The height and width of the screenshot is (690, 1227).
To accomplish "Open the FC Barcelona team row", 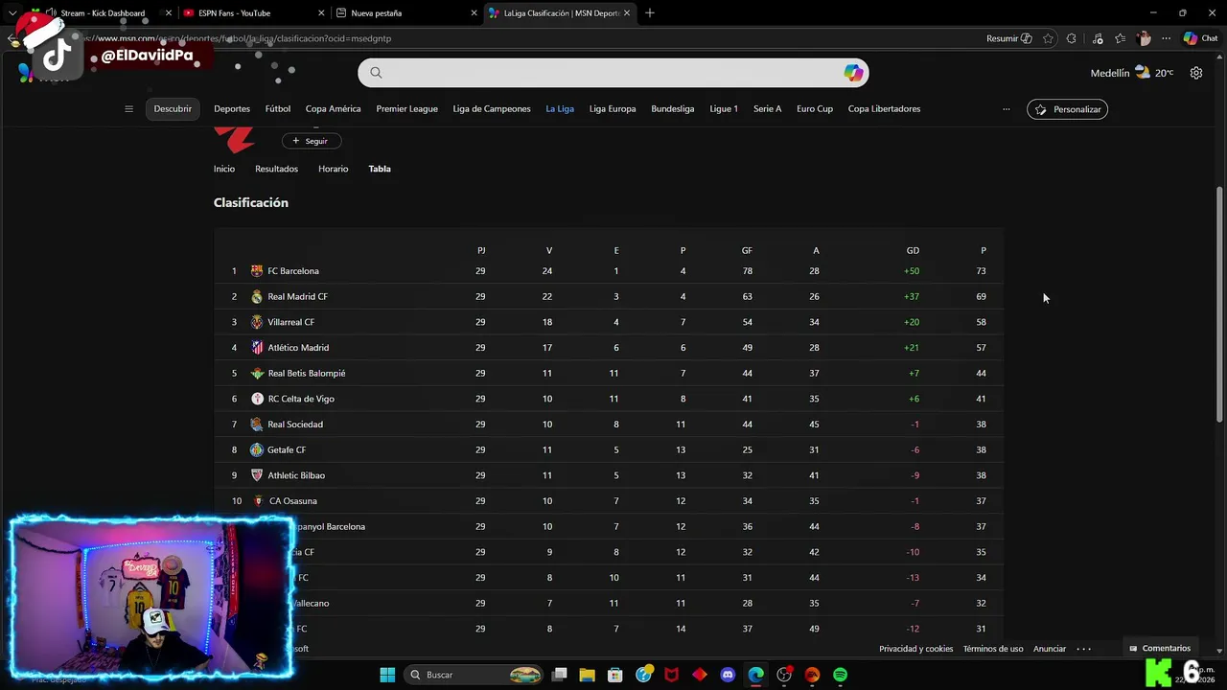I will tap(609, 271).
